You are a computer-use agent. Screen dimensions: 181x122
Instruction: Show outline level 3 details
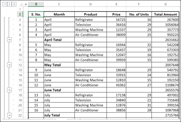(x=14, y=4)
